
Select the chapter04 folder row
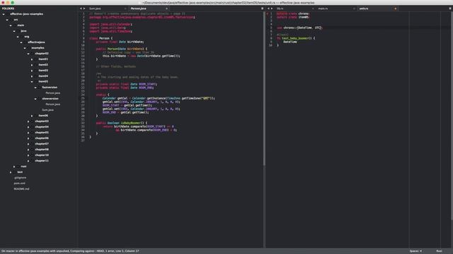pos(42,127)
